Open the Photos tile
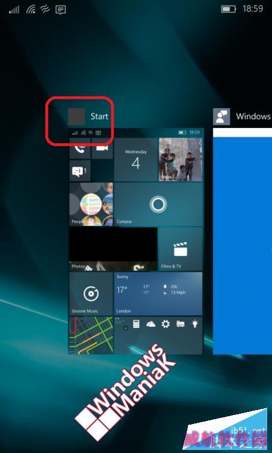Image resolution: width=272 pixels, height=453 pixels. [x=113, y=249]
